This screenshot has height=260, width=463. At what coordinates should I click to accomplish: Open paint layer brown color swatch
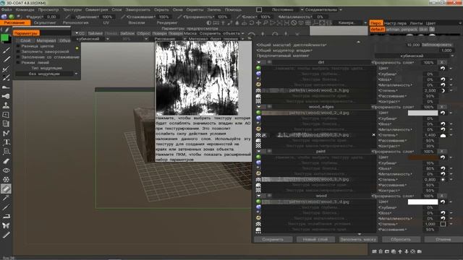click(x=422, y=157)
